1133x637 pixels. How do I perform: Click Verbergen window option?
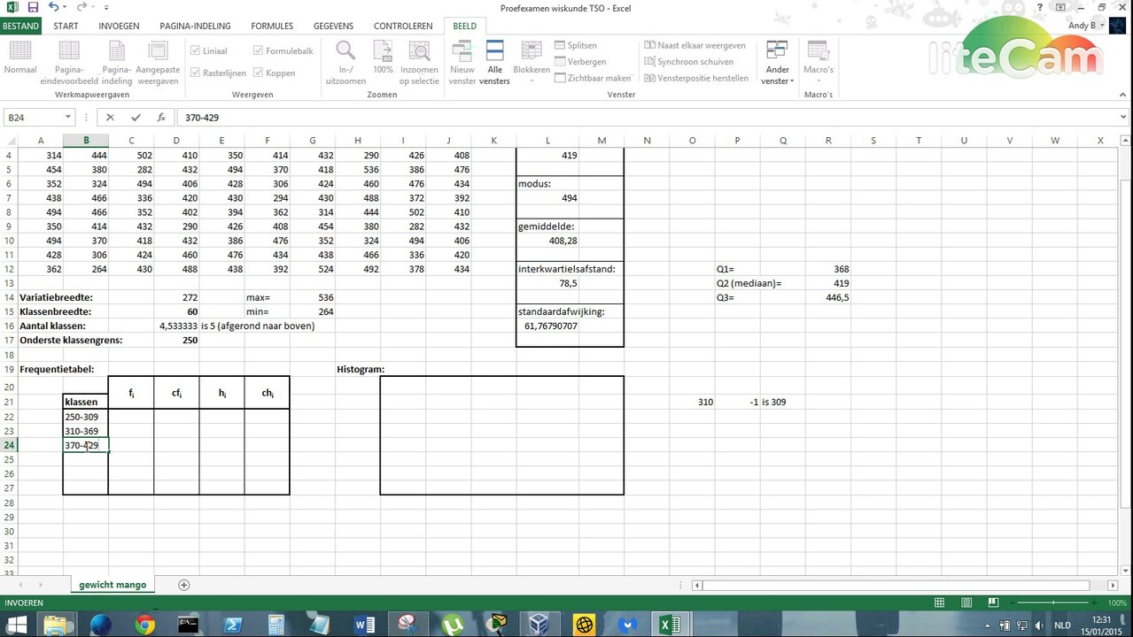(x=580, y=62)
